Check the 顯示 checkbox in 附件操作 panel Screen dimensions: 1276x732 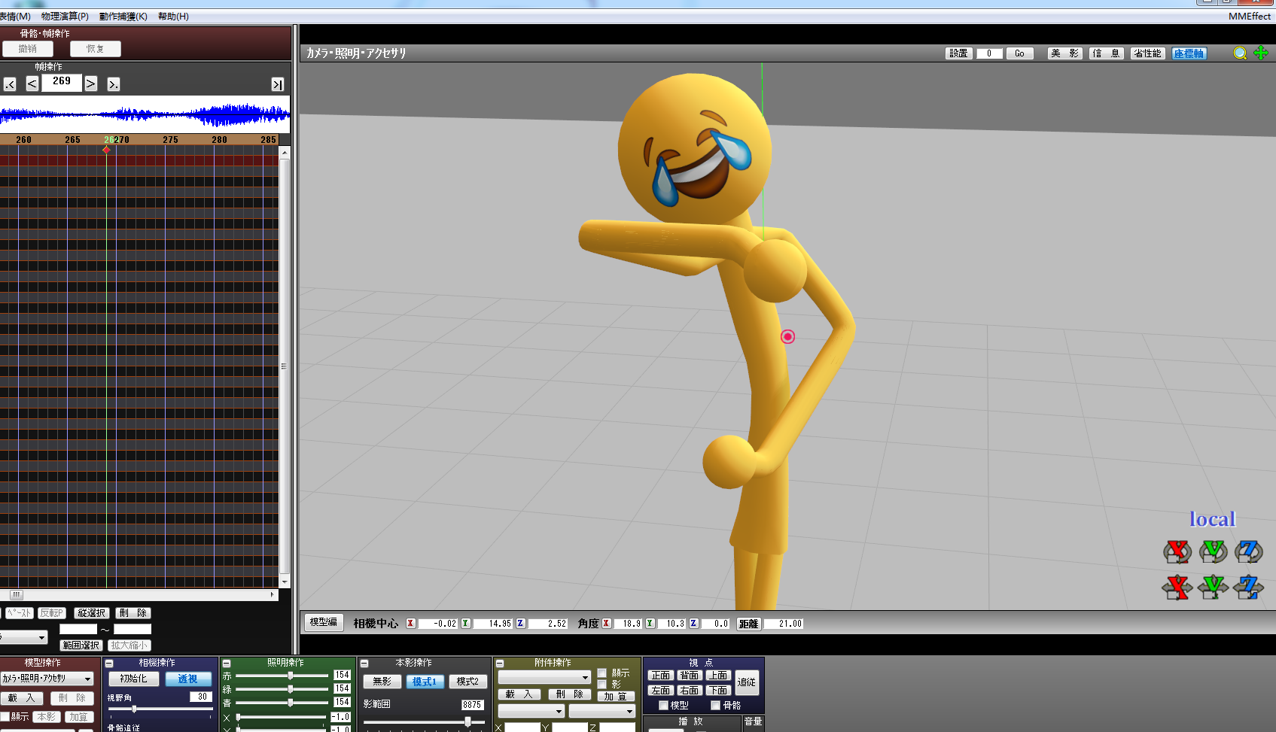[x=602, y=673]
